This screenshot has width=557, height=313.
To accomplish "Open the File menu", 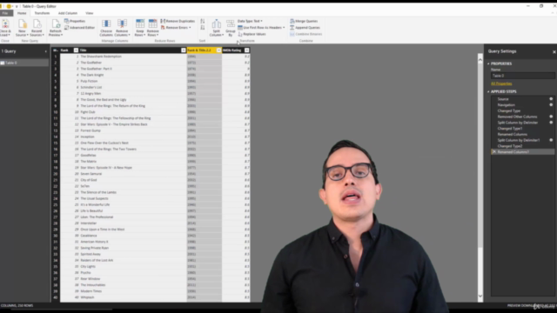I will [x=5, y=13].
